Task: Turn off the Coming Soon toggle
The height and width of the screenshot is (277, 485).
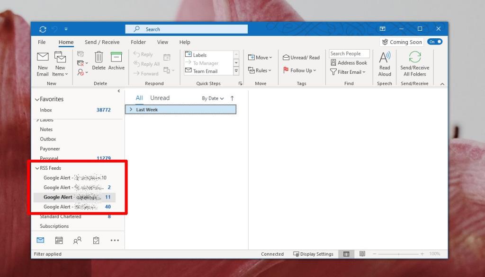Action: (435, 42)
